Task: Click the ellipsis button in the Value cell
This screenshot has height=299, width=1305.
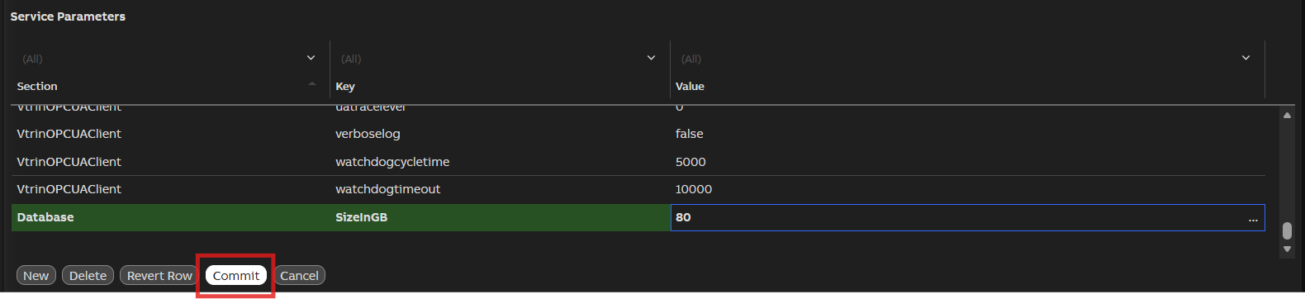Action: (1253, 218)
